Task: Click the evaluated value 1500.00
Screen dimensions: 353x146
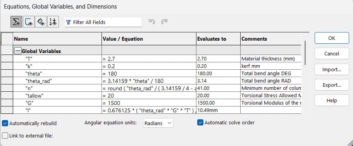Action: (x=218, y=103)
